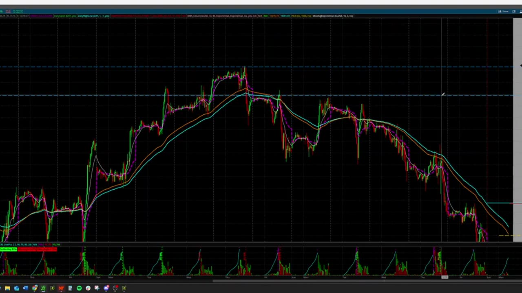522x293 pixels.
Task: Select the DailyHighLow study label
Action: [x=93, y=16]
